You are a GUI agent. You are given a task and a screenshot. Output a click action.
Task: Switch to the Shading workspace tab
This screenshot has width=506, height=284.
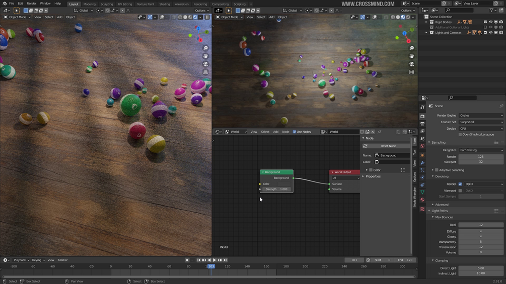point(165,4)
